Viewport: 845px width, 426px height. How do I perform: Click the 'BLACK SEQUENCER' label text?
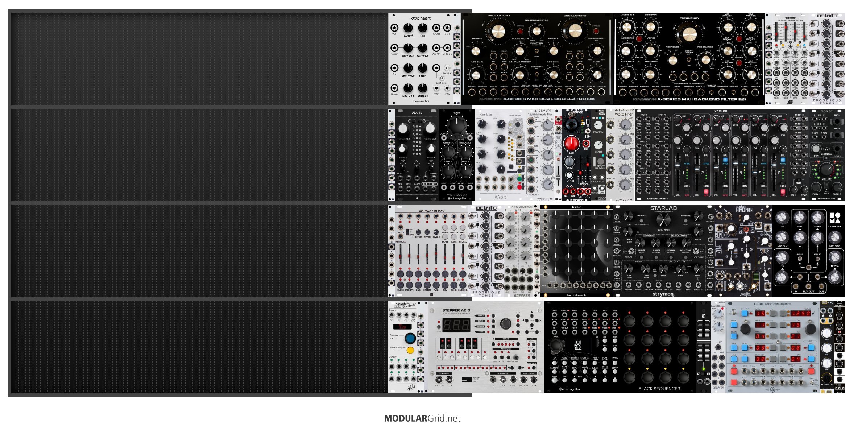[659, 389]
